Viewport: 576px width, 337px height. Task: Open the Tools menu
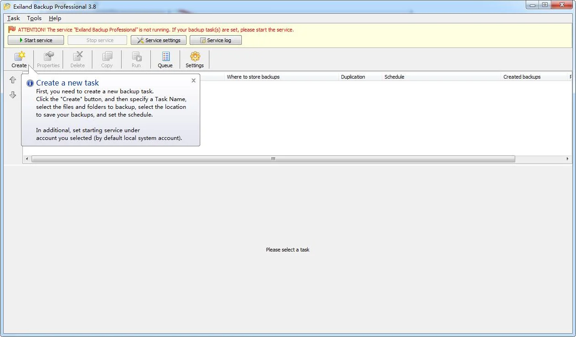(34, 18)
